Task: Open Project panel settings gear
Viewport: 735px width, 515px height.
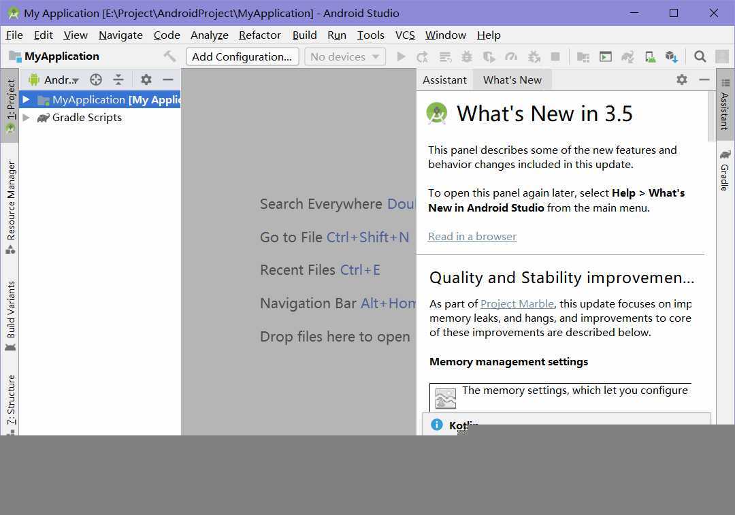Action: coord(146,80)
